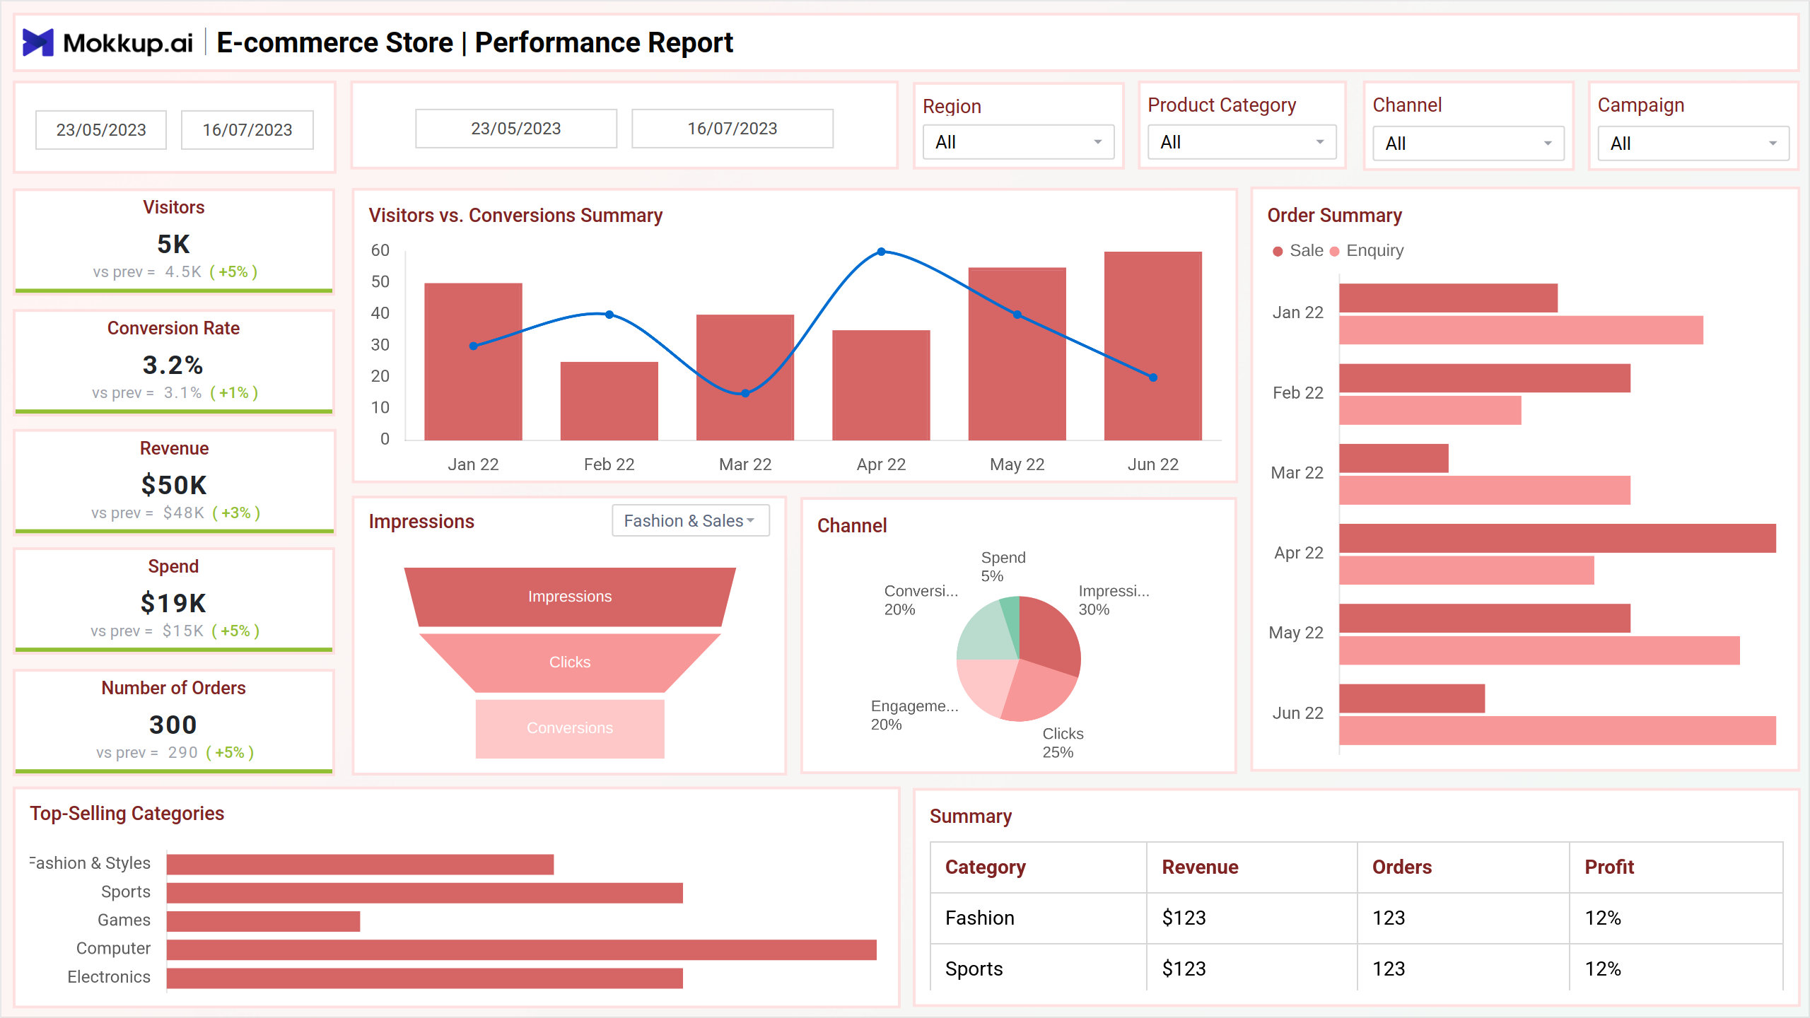Click the Mar 22 visitors bar
Screen dimensions: 1810x1018
point(745,378)
